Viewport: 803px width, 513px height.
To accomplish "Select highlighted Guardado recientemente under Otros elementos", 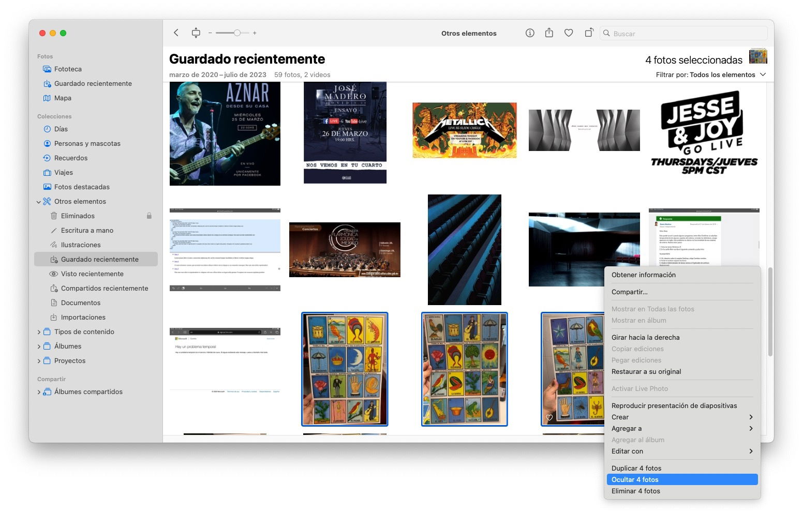I will pyautogui.click(x=96, y=259).
